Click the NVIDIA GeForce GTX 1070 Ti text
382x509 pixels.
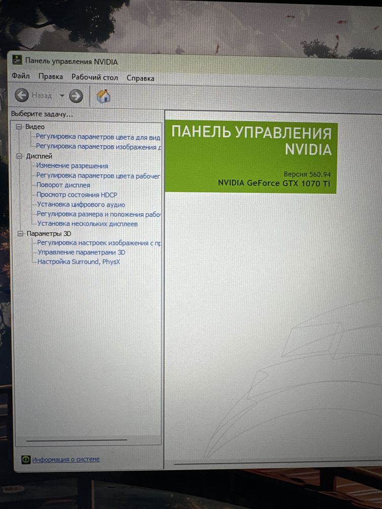(x=274, y=183)
